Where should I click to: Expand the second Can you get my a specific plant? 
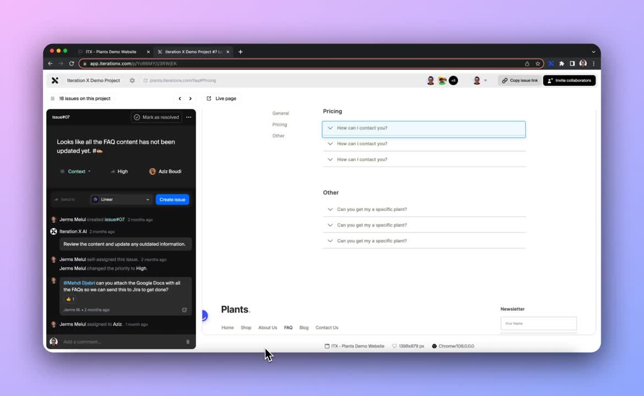click(424, 226)
